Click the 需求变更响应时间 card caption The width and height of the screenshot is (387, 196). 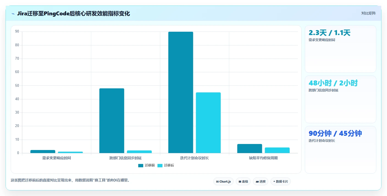tap(322, 40)
